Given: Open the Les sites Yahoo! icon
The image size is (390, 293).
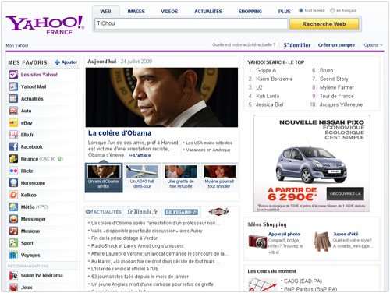Looking at the screenshot, I should [13, 75].
